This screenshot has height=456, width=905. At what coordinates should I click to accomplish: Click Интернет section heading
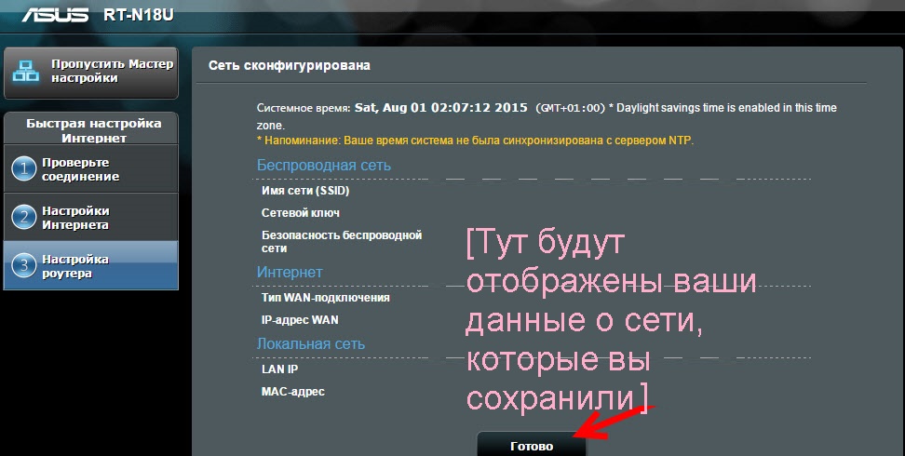pos(290,272)
